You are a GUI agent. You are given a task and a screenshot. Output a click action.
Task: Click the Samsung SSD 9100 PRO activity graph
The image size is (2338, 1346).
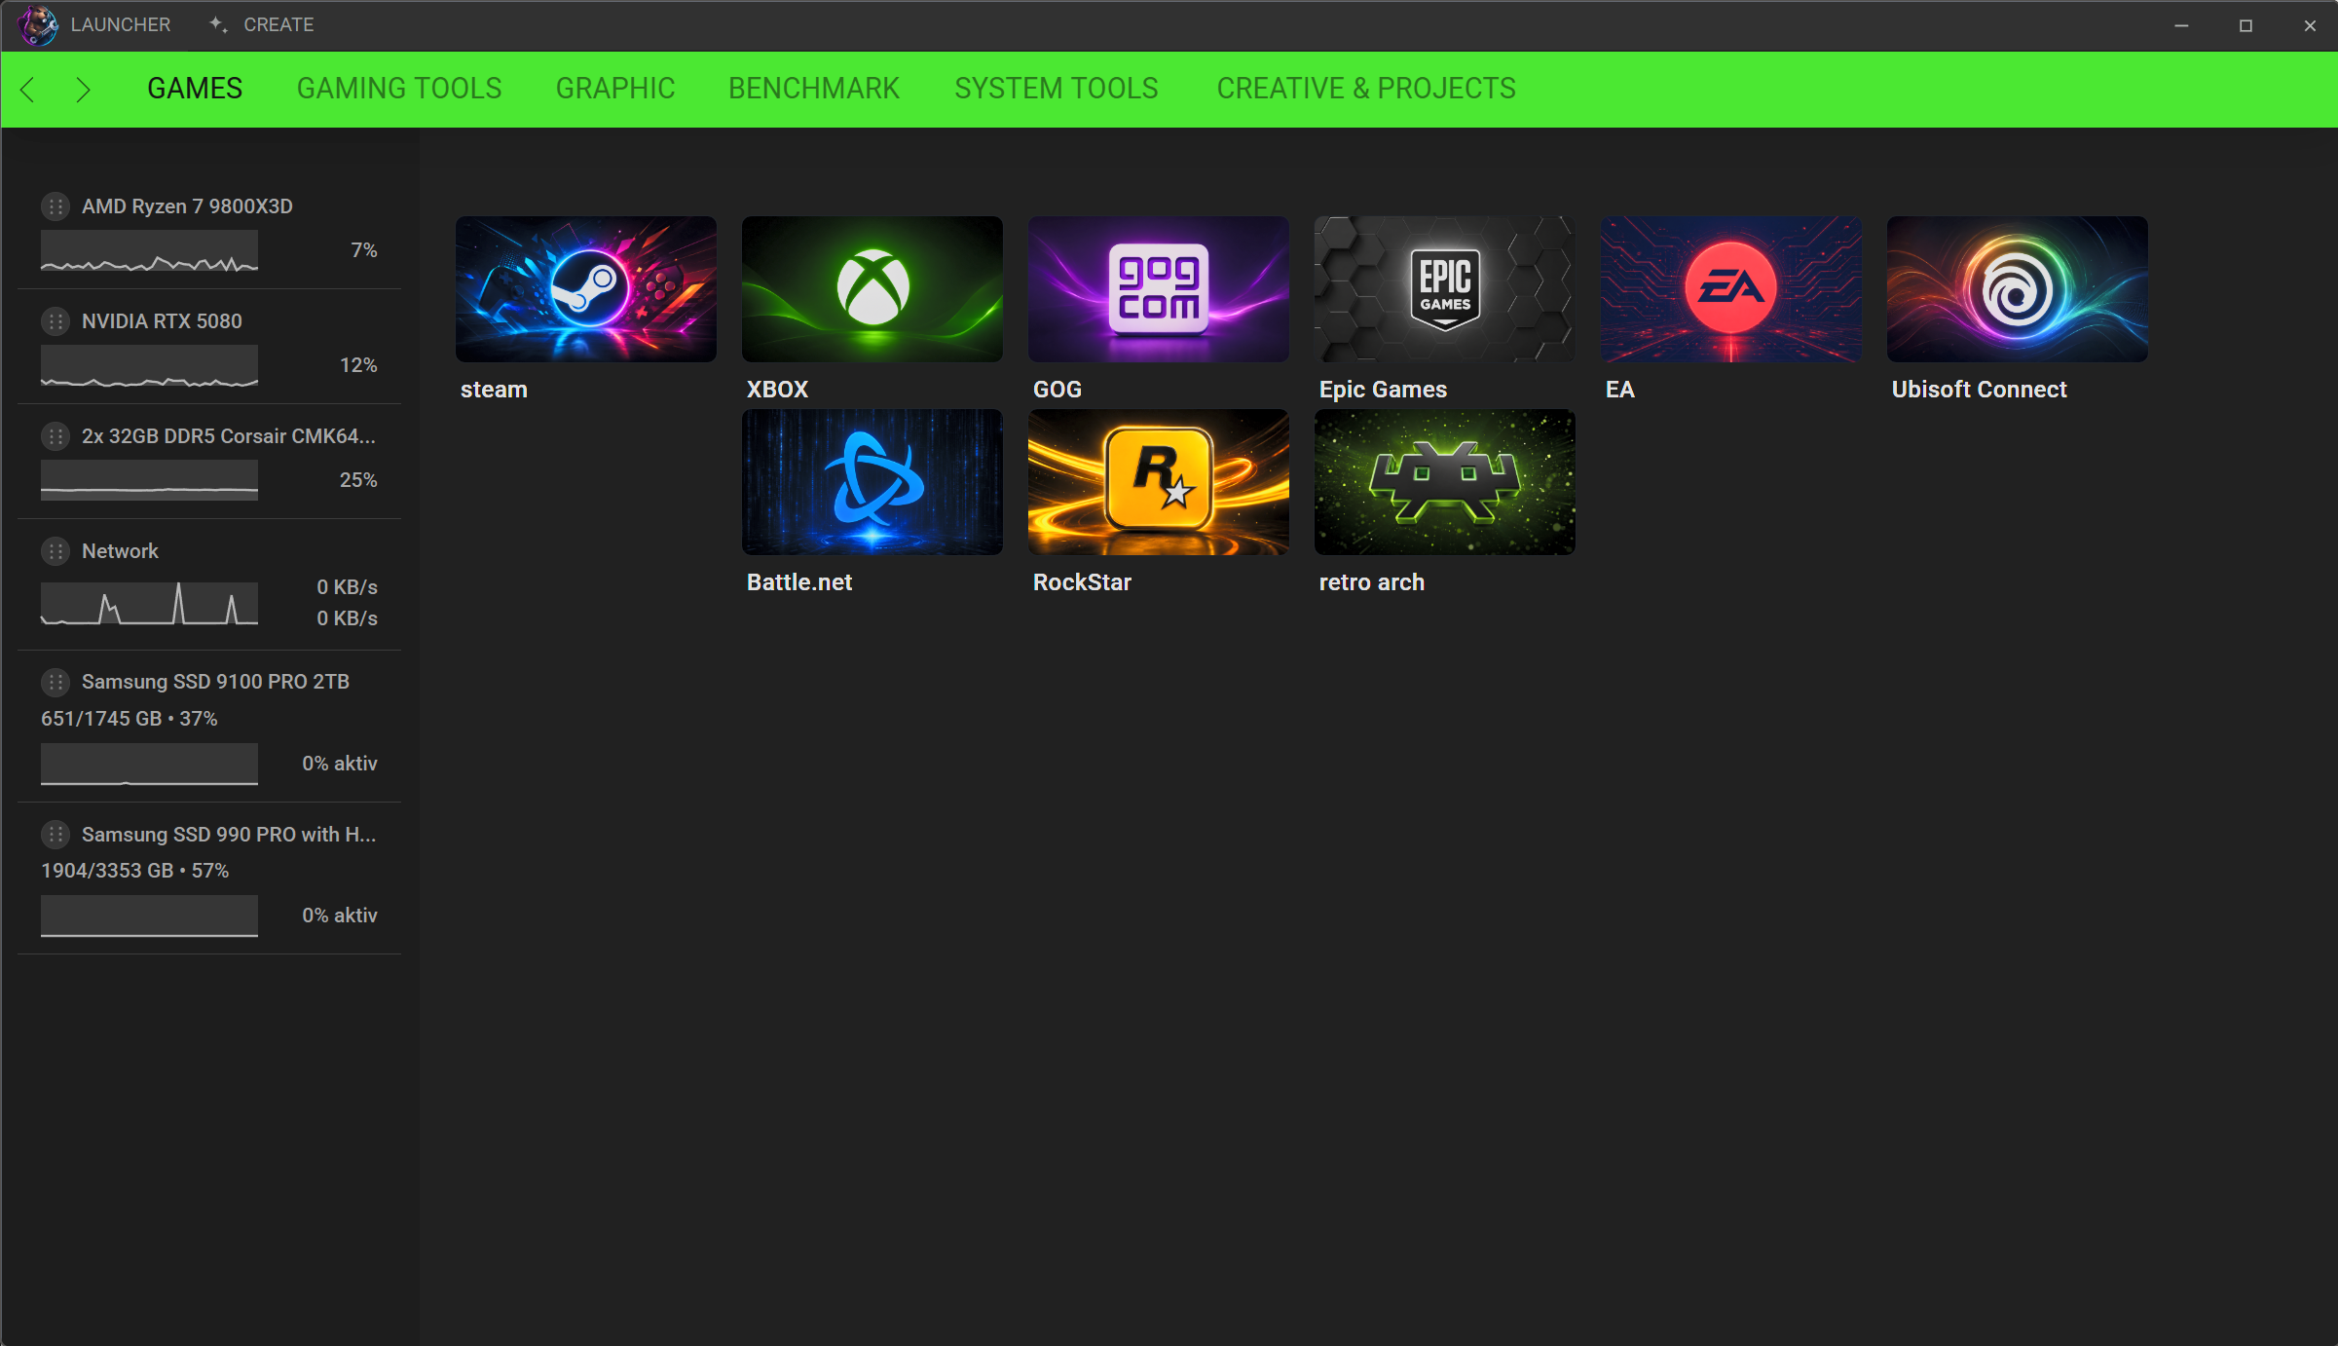coord(149,764)
